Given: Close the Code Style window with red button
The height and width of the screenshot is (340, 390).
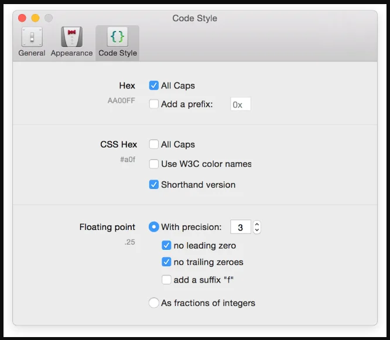Looking at the screenshot, I should tap(22, 18).
